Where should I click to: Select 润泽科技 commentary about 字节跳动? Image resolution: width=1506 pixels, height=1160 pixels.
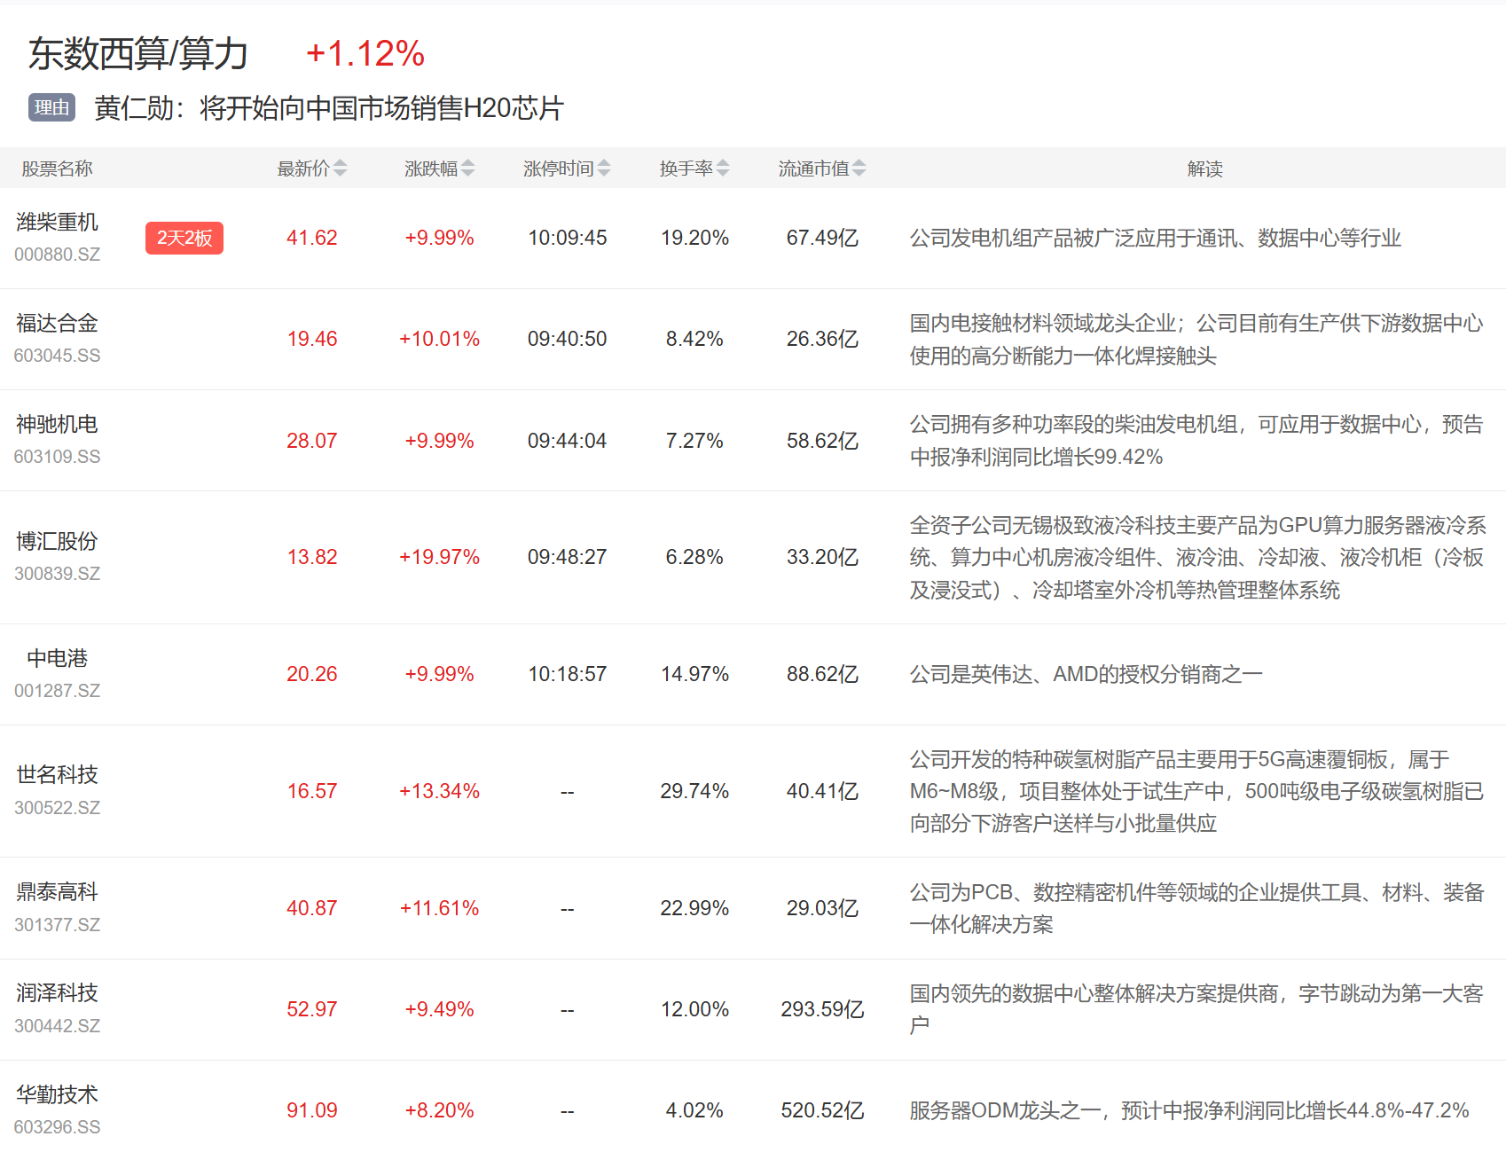(x=1196, y=1009)
